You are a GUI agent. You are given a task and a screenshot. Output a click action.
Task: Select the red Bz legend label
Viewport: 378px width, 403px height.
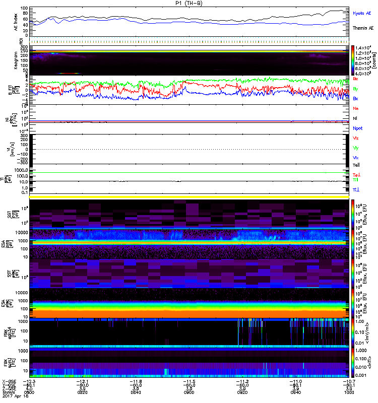click(x=355, y=79)
